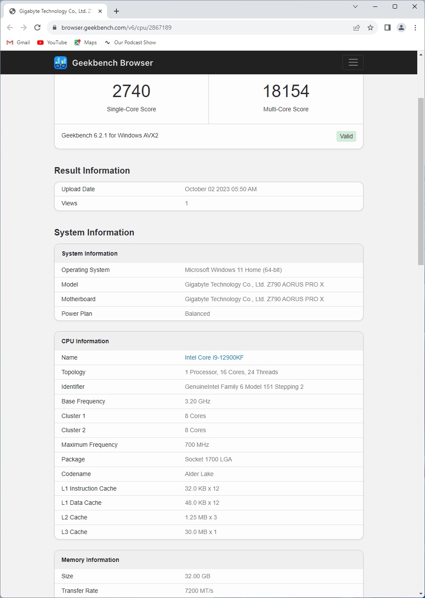The width and height of the screenshot is (425, 598).
Task: Click the Geekbench Browser title text
Action: click(x=113, y=63)
